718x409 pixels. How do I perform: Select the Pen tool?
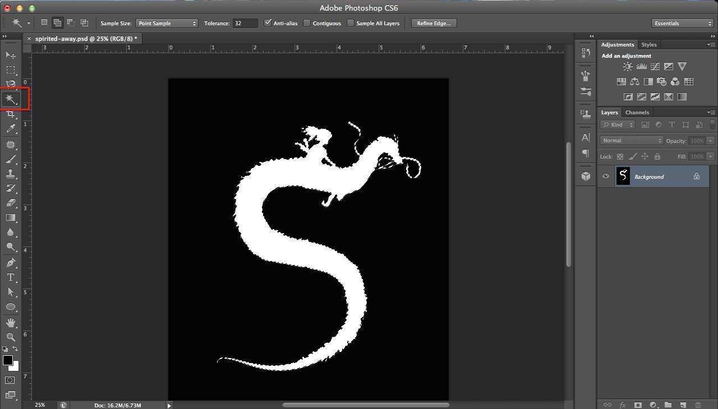point(11,263)
